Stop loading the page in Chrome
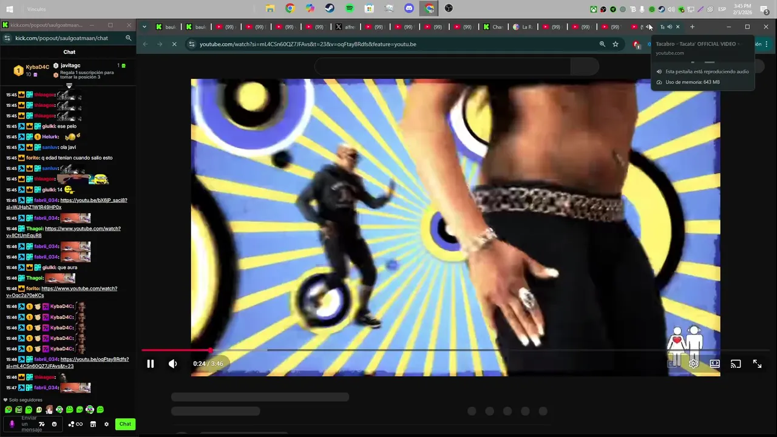 pos(174,44)
